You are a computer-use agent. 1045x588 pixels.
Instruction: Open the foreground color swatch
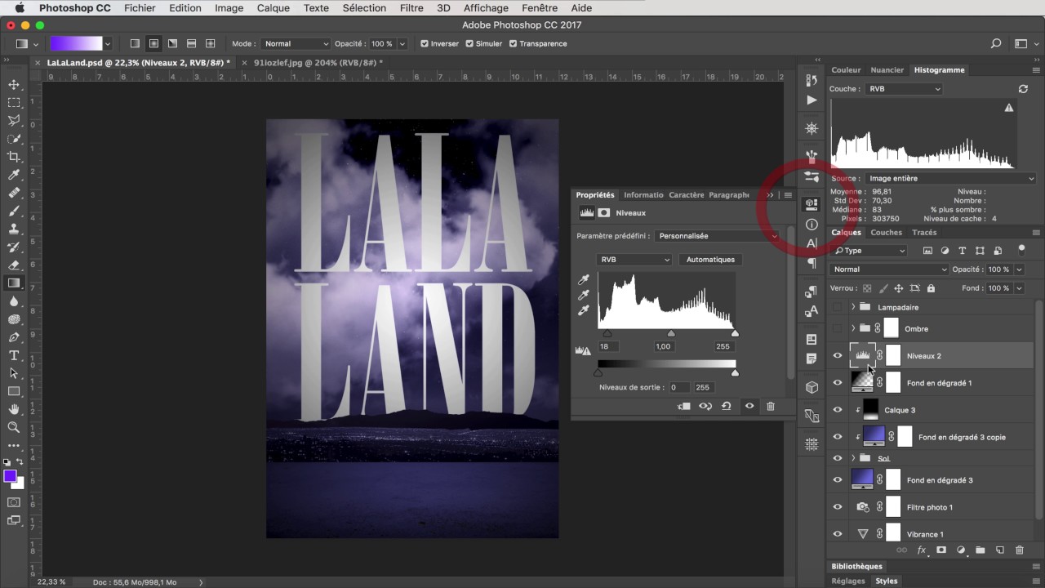[10, 476]
